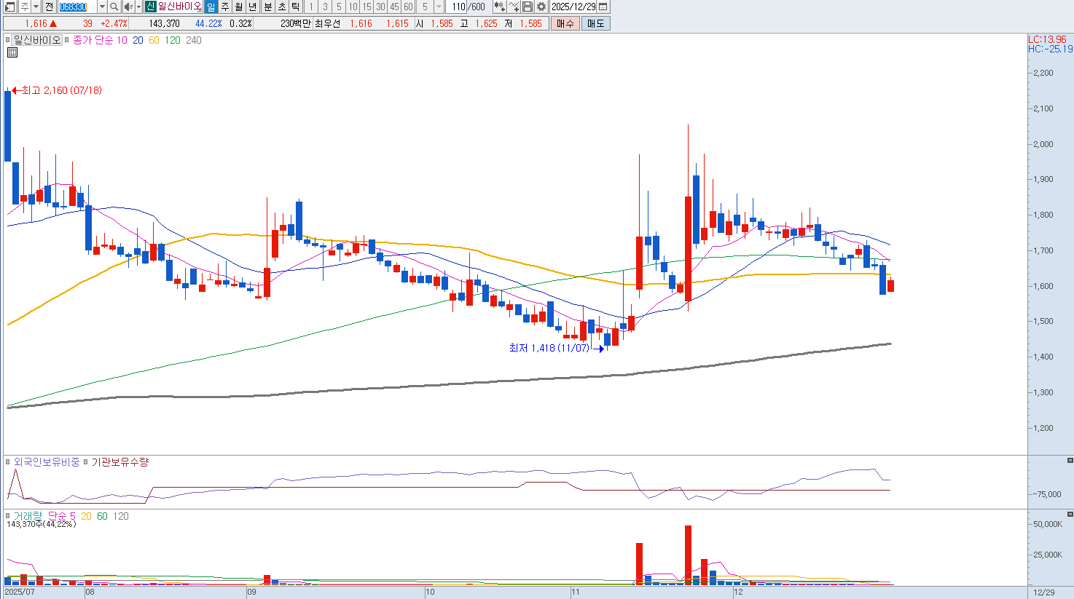Switch to weekly (주) chart period

[225, 7]
